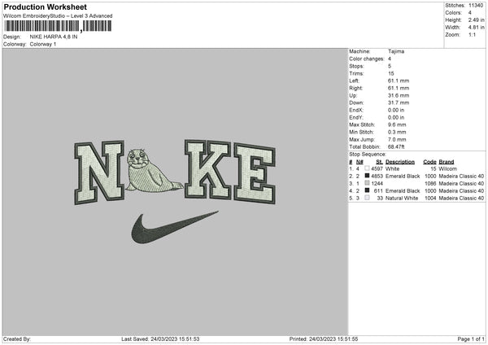
Task: Click the design name NIKE HARPA 4,8 IN
Action: (54, 37)
